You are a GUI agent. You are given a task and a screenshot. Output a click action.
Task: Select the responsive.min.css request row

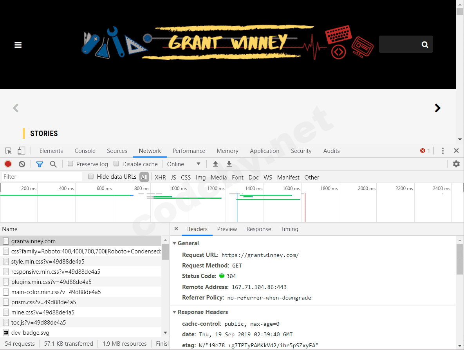tap(81, 272)
